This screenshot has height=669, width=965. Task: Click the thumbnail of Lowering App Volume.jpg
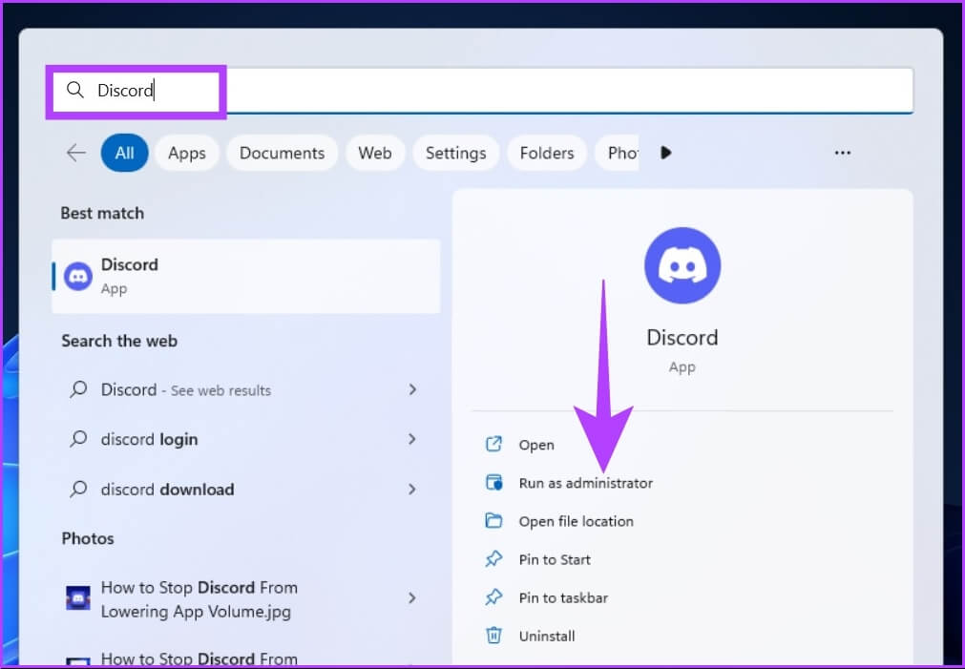click(x=78, y=598)
